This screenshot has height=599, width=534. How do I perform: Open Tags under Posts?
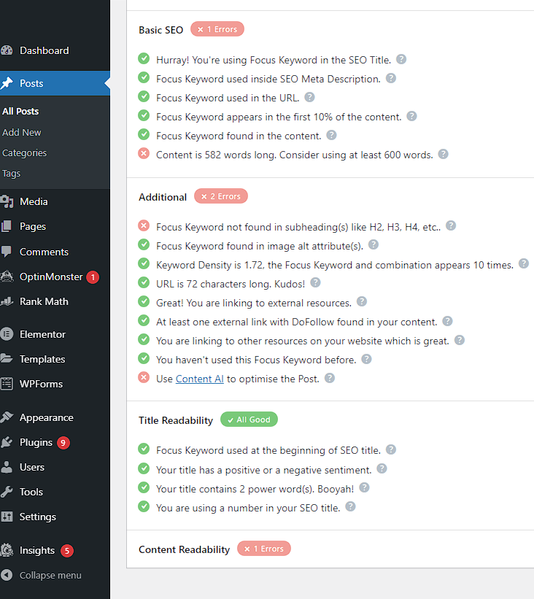click(12, 174)
